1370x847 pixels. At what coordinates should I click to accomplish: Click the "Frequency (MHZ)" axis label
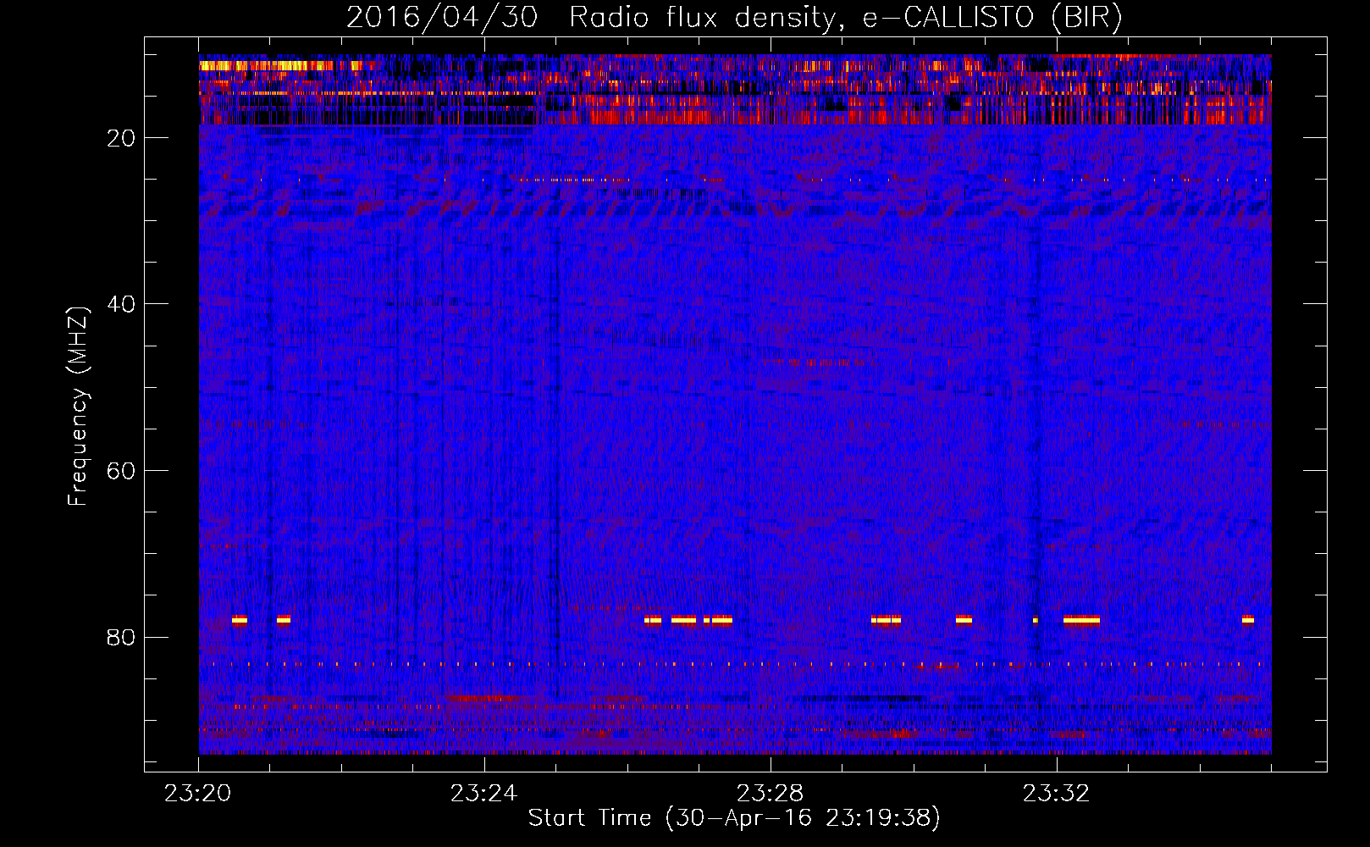78,407
